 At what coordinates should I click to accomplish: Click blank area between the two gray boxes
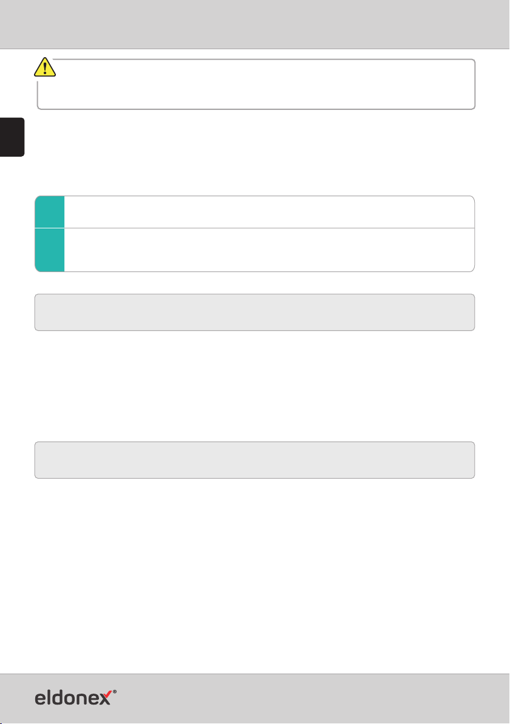tap(255, 386)
